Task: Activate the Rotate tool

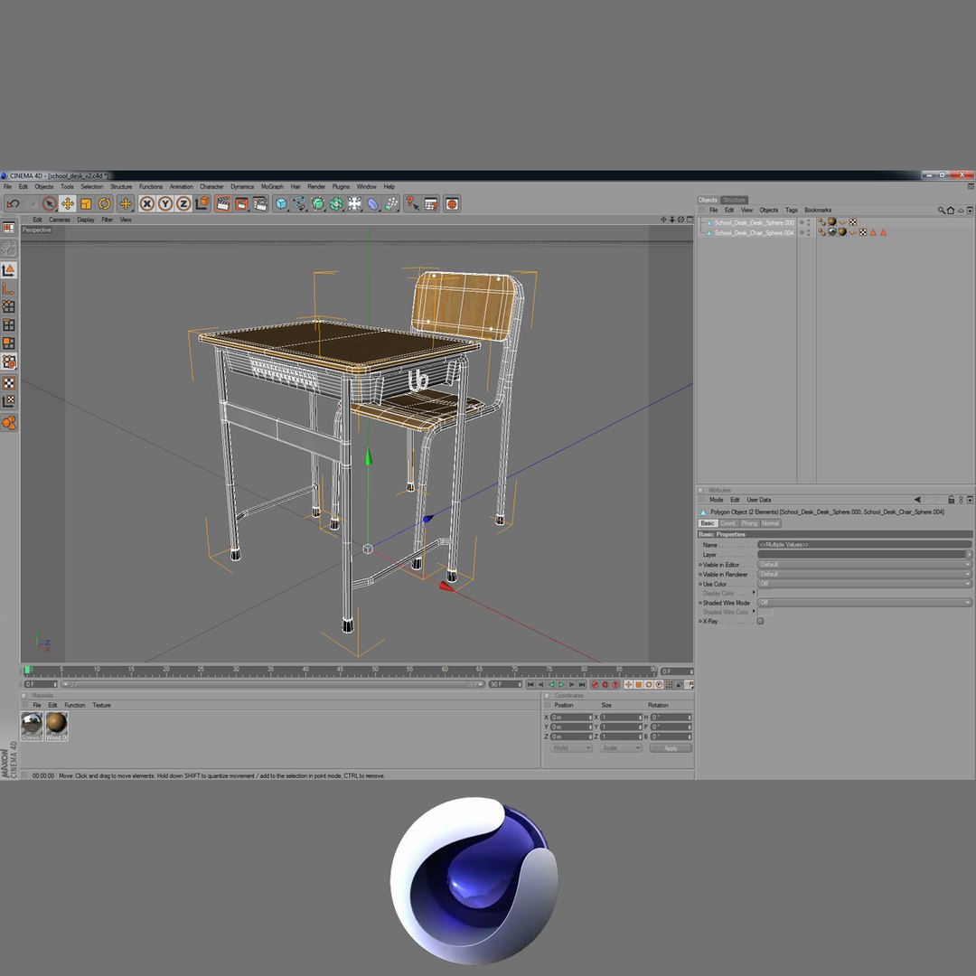Action: pos(104,203)
